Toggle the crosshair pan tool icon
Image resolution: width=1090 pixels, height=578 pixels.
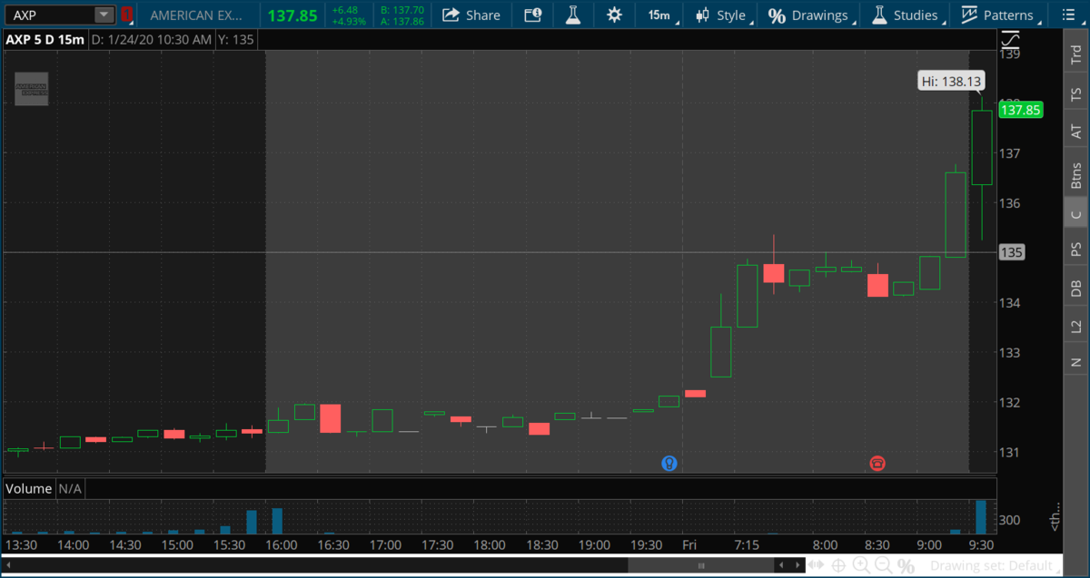(837, 566)
